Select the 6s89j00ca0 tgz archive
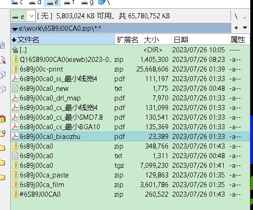This screenshot has height=210, width=253. click(x=130, y=166)
